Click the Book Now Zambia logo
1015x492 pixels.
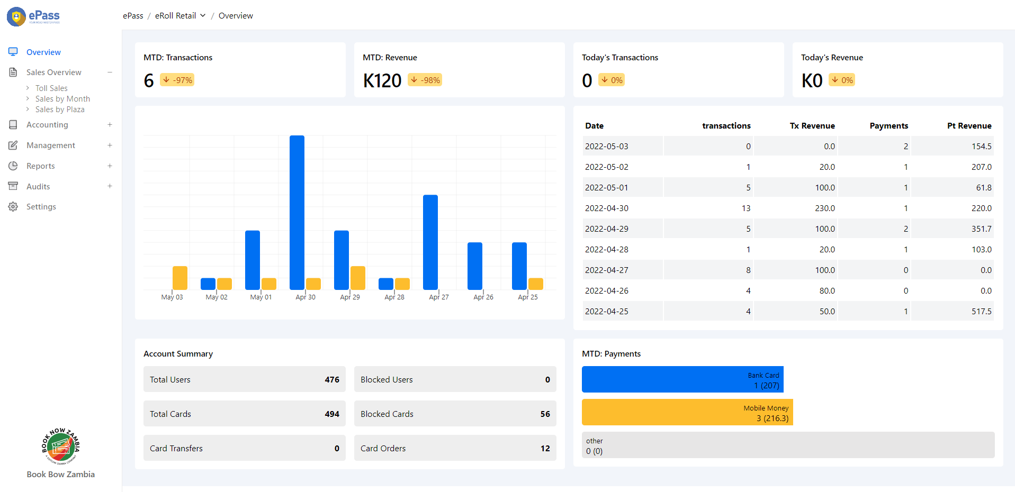[61, 447]
